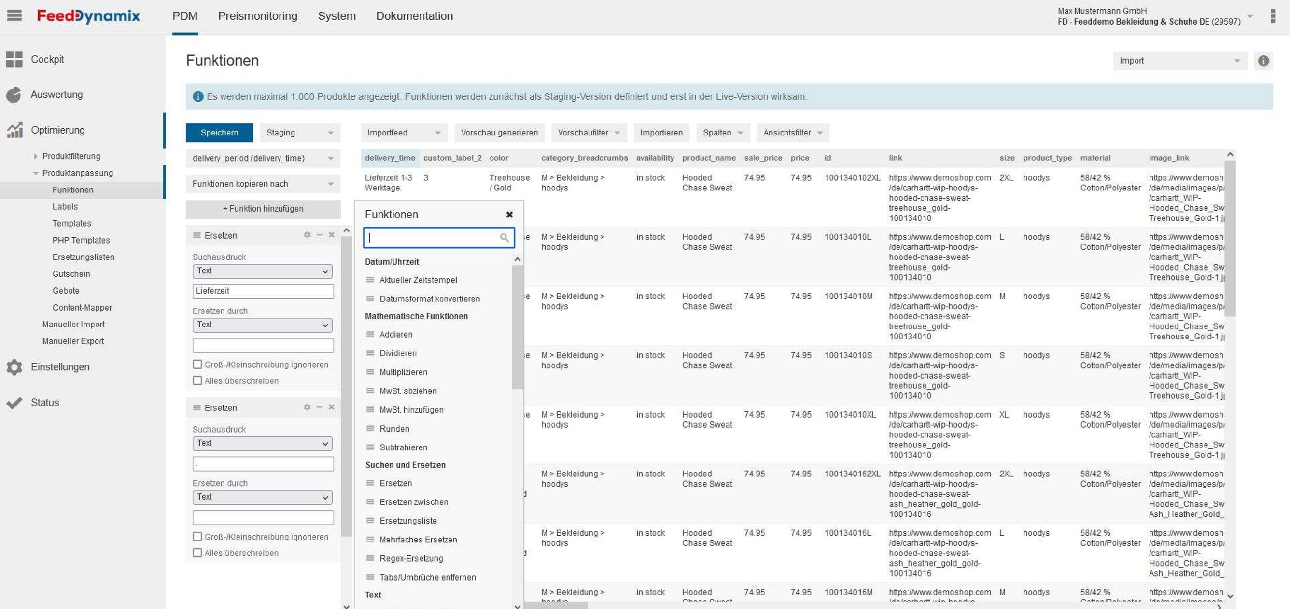The height and width of the screenshot is (609, 1290).
Task: Open the hamburger menu icon
Action: point(14,15)
